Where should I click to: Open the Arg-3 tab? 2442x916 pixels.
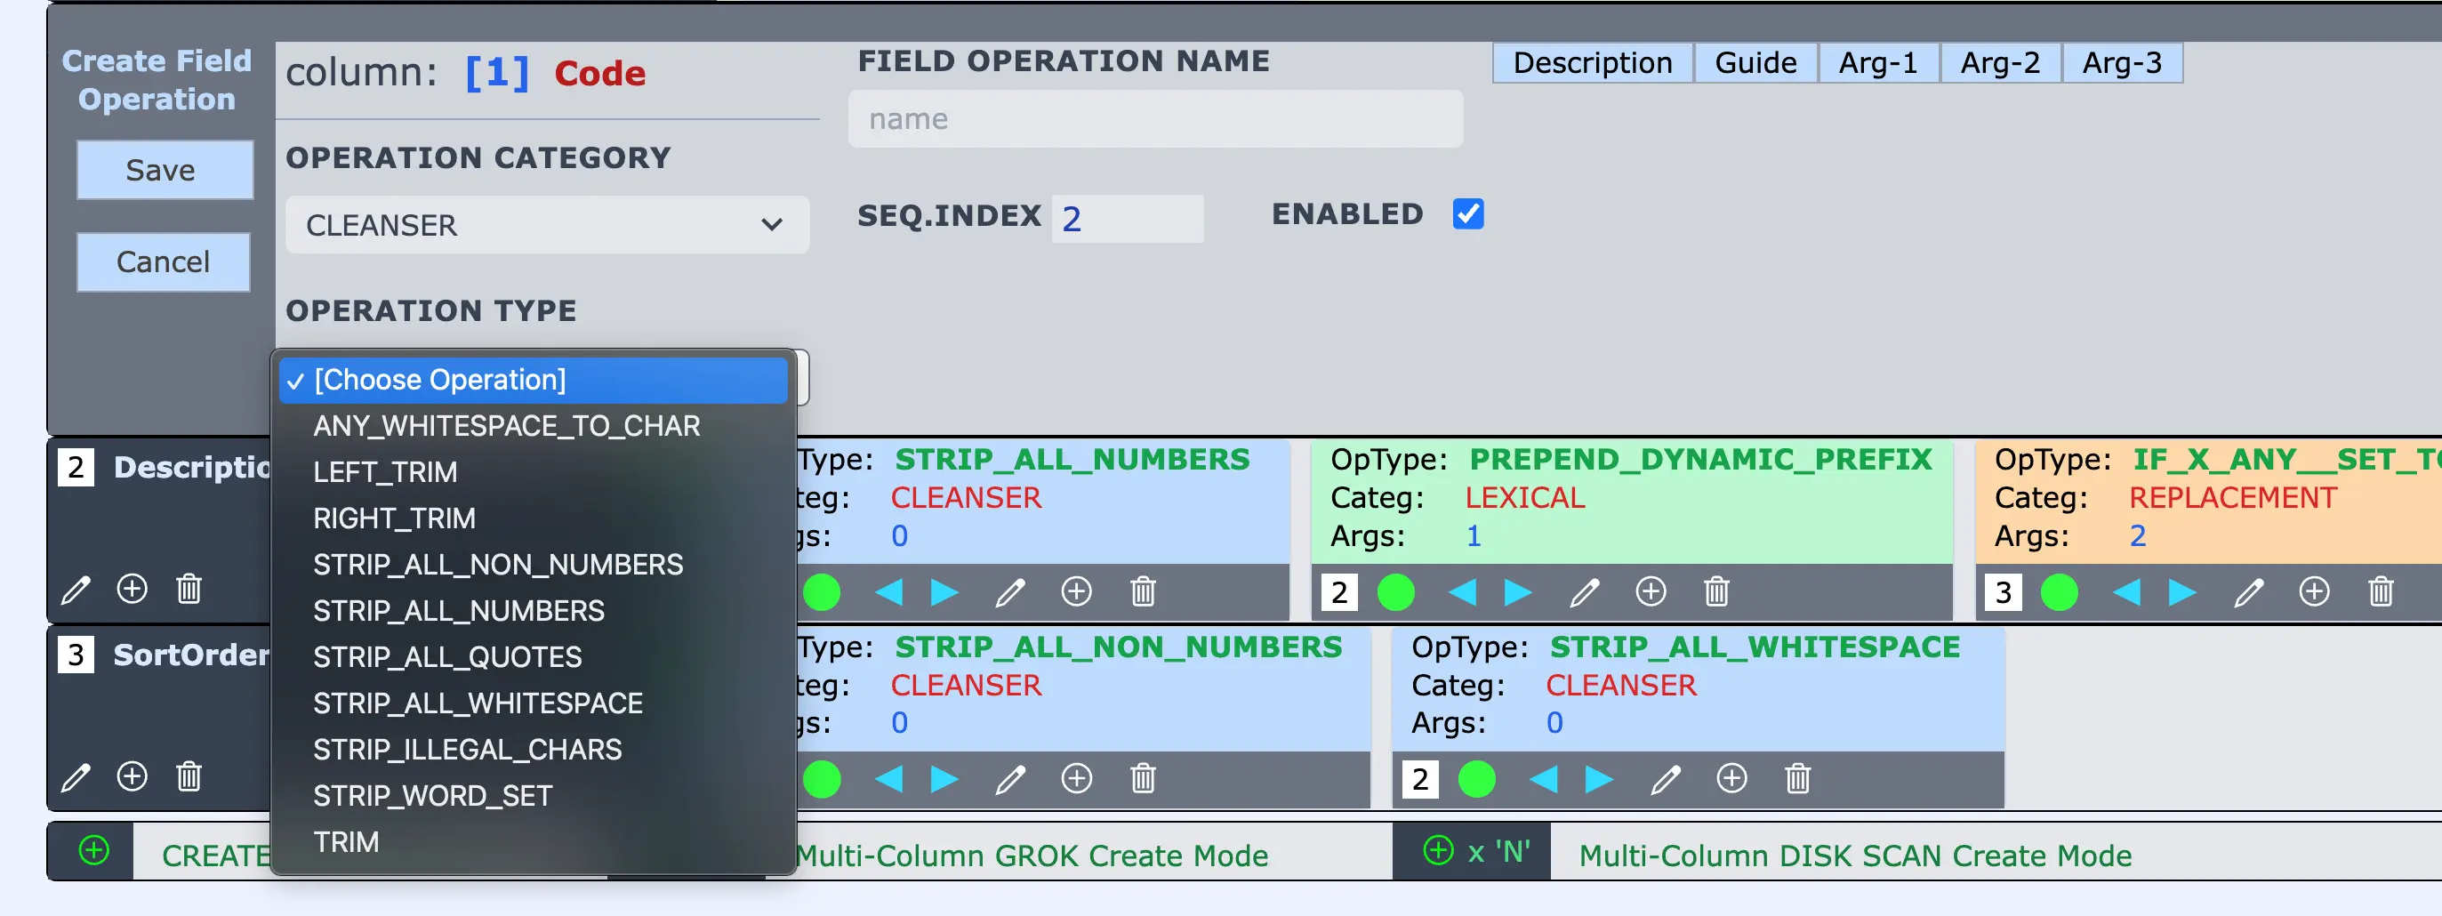2122,62
